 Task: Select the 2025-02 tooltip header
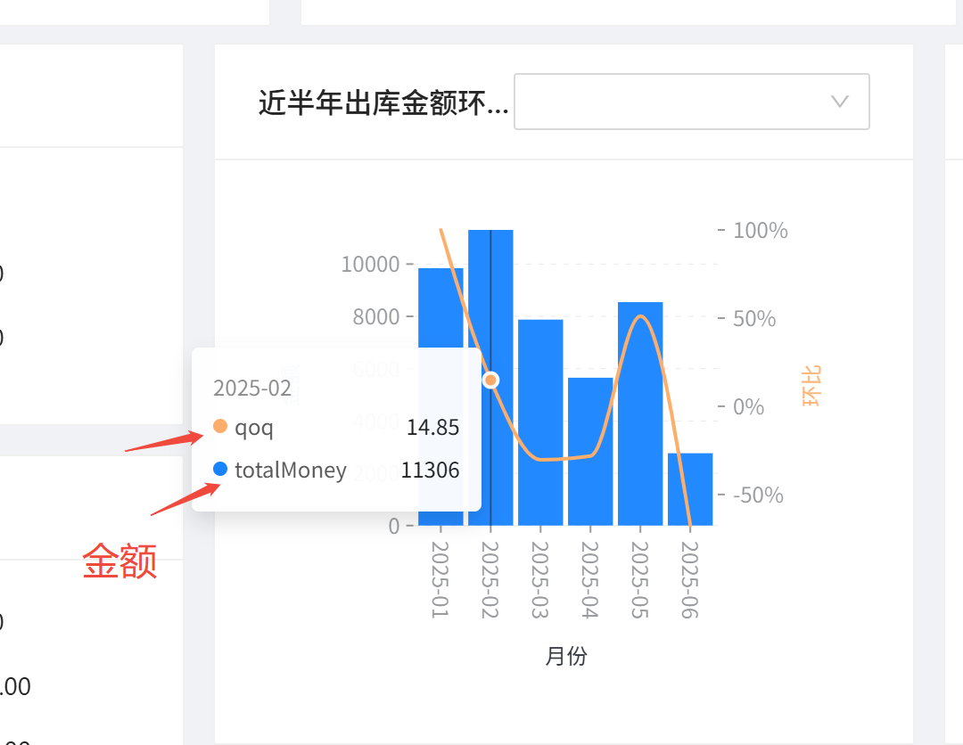[252, 389]
